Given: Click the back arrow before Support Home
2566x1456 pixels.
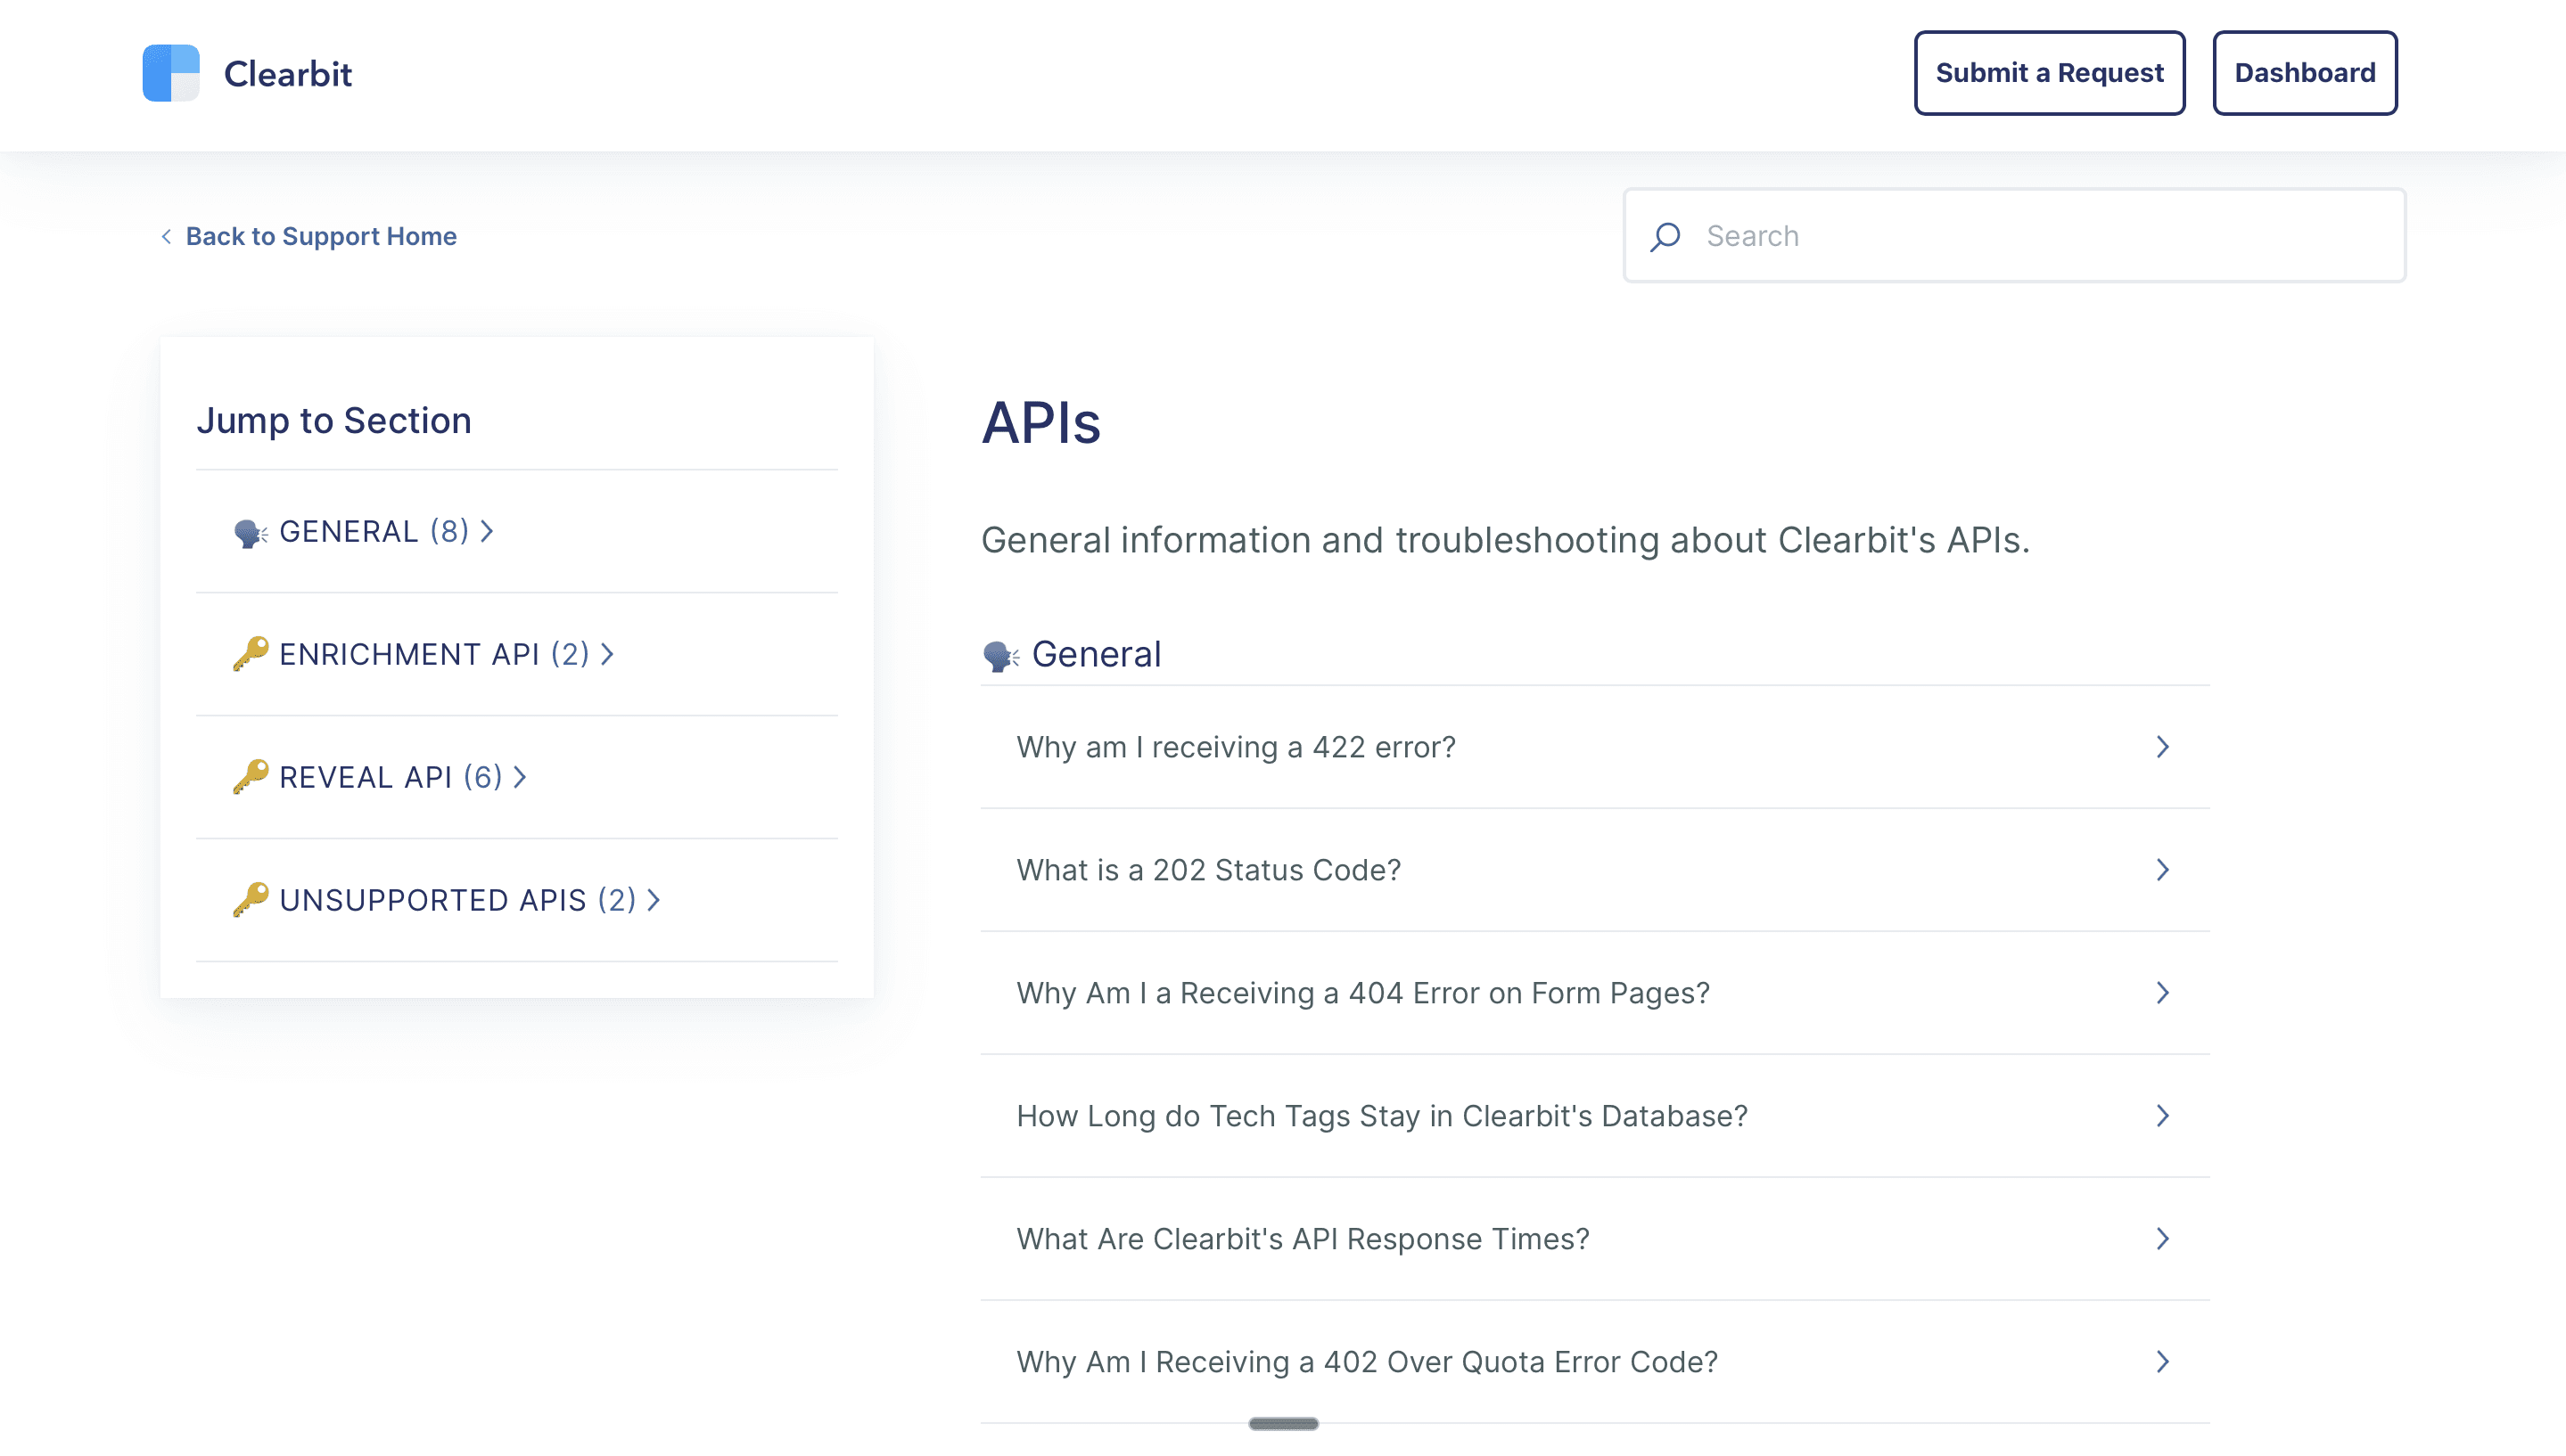Looking at the screenshot, I should 166,237.
